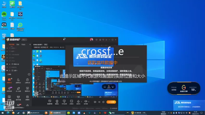Open the 推荐助手 tool icon

click(27, 89)
